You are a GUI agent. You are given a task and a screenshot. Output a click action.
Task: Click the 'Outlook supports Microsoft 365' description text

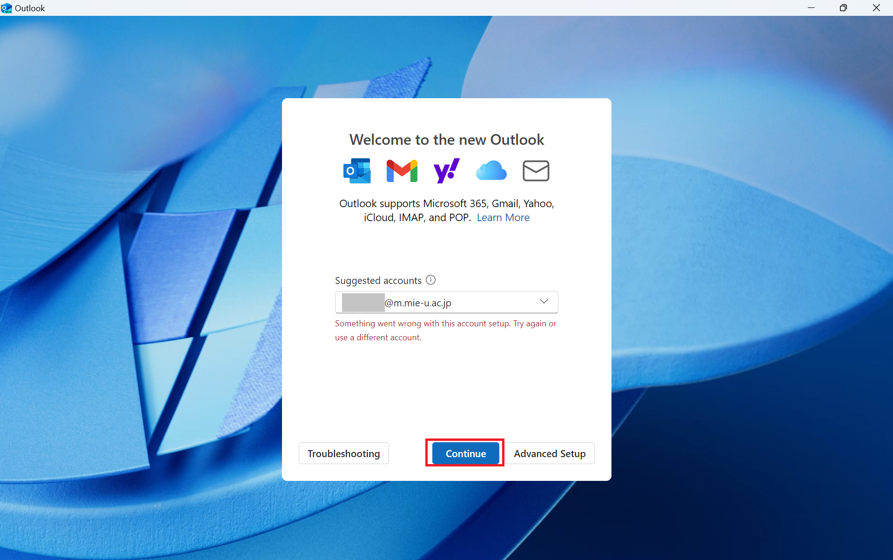[447, 210]
